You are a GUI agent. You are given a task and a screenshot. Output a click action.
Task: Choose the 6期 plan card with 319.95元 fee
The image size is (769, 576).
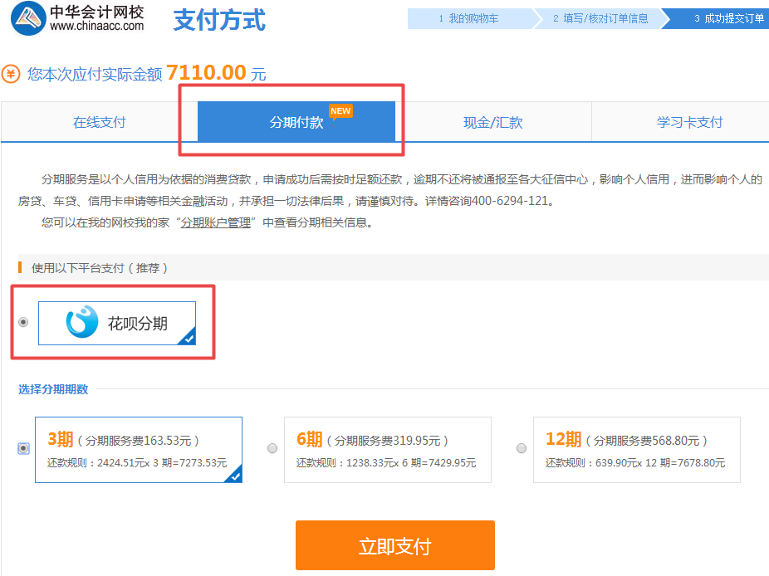pos(388,450)
